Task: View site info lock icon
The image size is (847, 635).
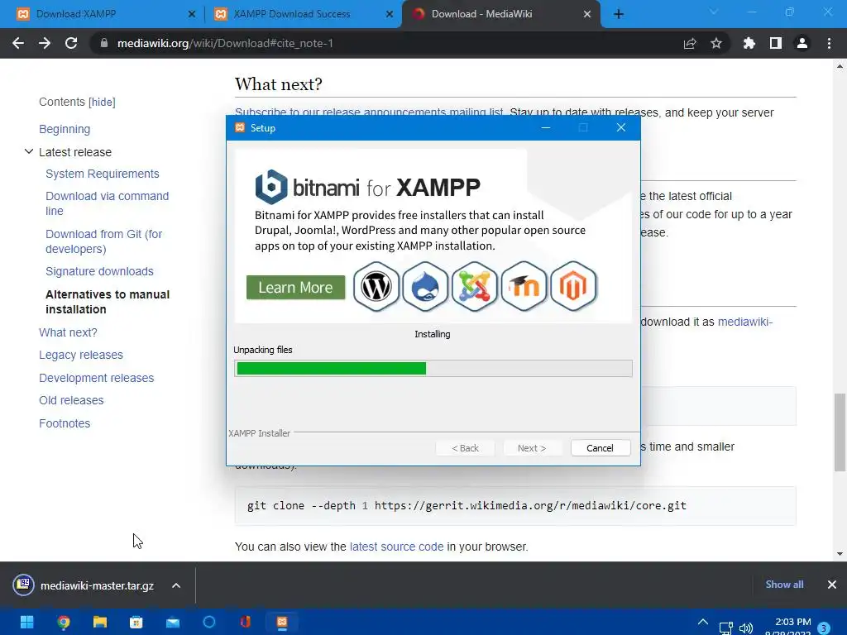Action: (x=104, y=43)
